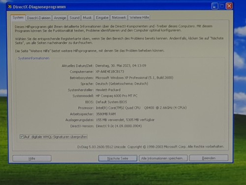Click the Intel Core2 Quad CPU processor text
246x185 pixels.
click(x=141, y=108)
